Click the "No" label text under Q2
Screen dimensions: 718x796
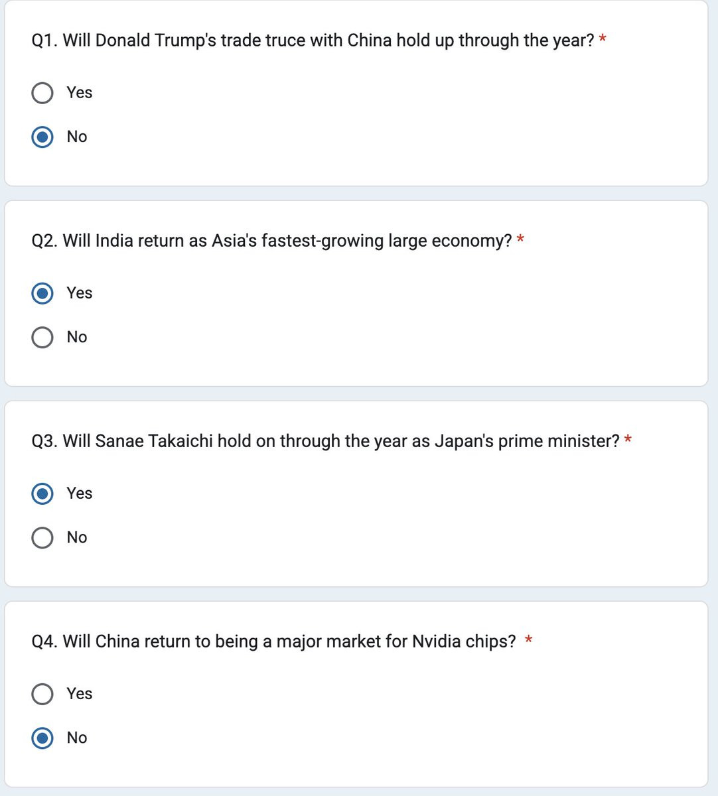(x=77, y=337)
